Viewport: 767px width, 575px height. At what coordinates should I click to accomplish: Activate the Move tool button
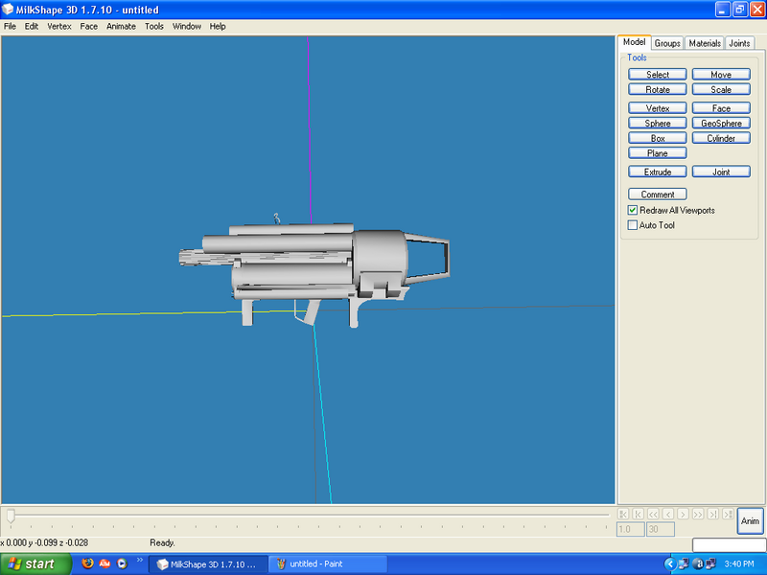tap(721, 75)
